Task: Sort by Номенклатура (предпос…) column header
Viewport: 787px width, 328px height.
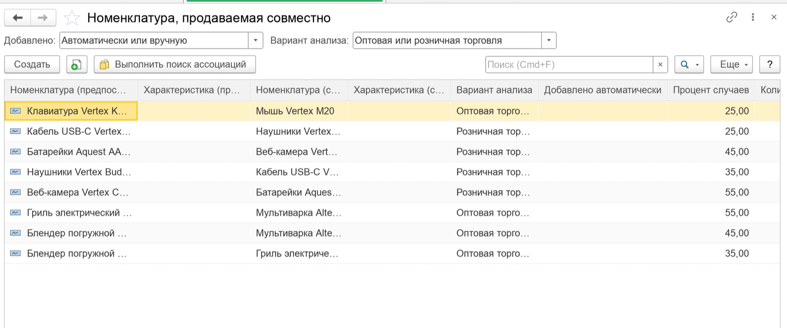Action: tap(71, 90)
